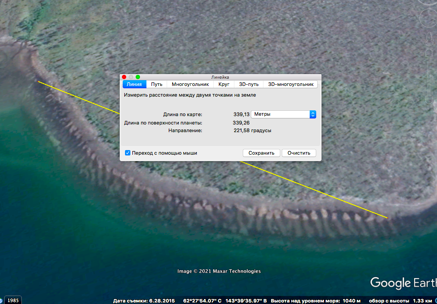Click the Дата съемки 6.28.2015 status text

coord(144,301)
